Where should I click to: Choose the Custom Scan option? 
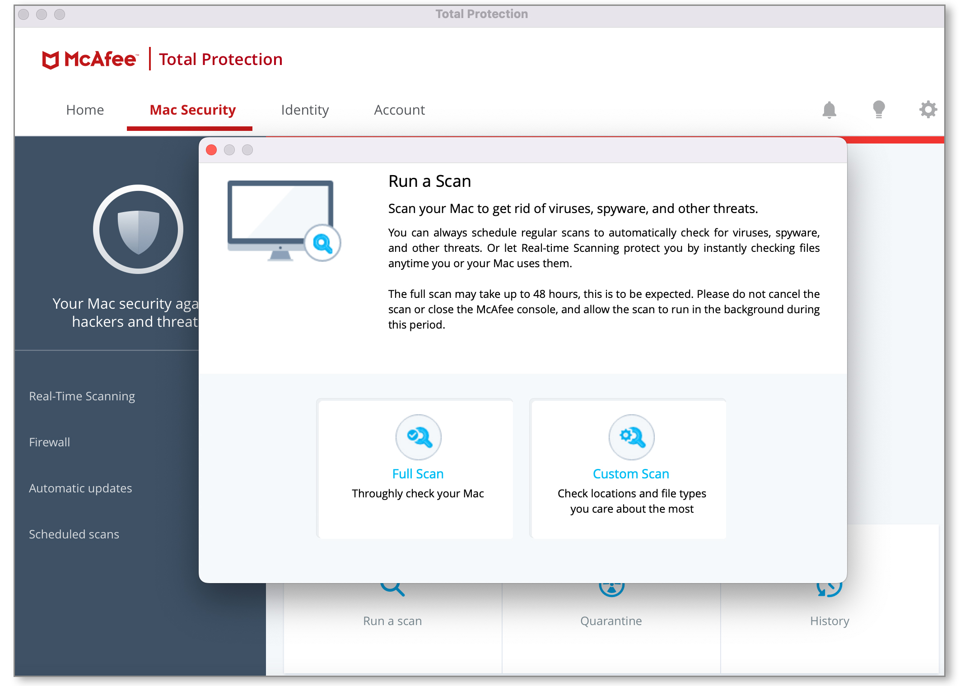click(631, 474)
